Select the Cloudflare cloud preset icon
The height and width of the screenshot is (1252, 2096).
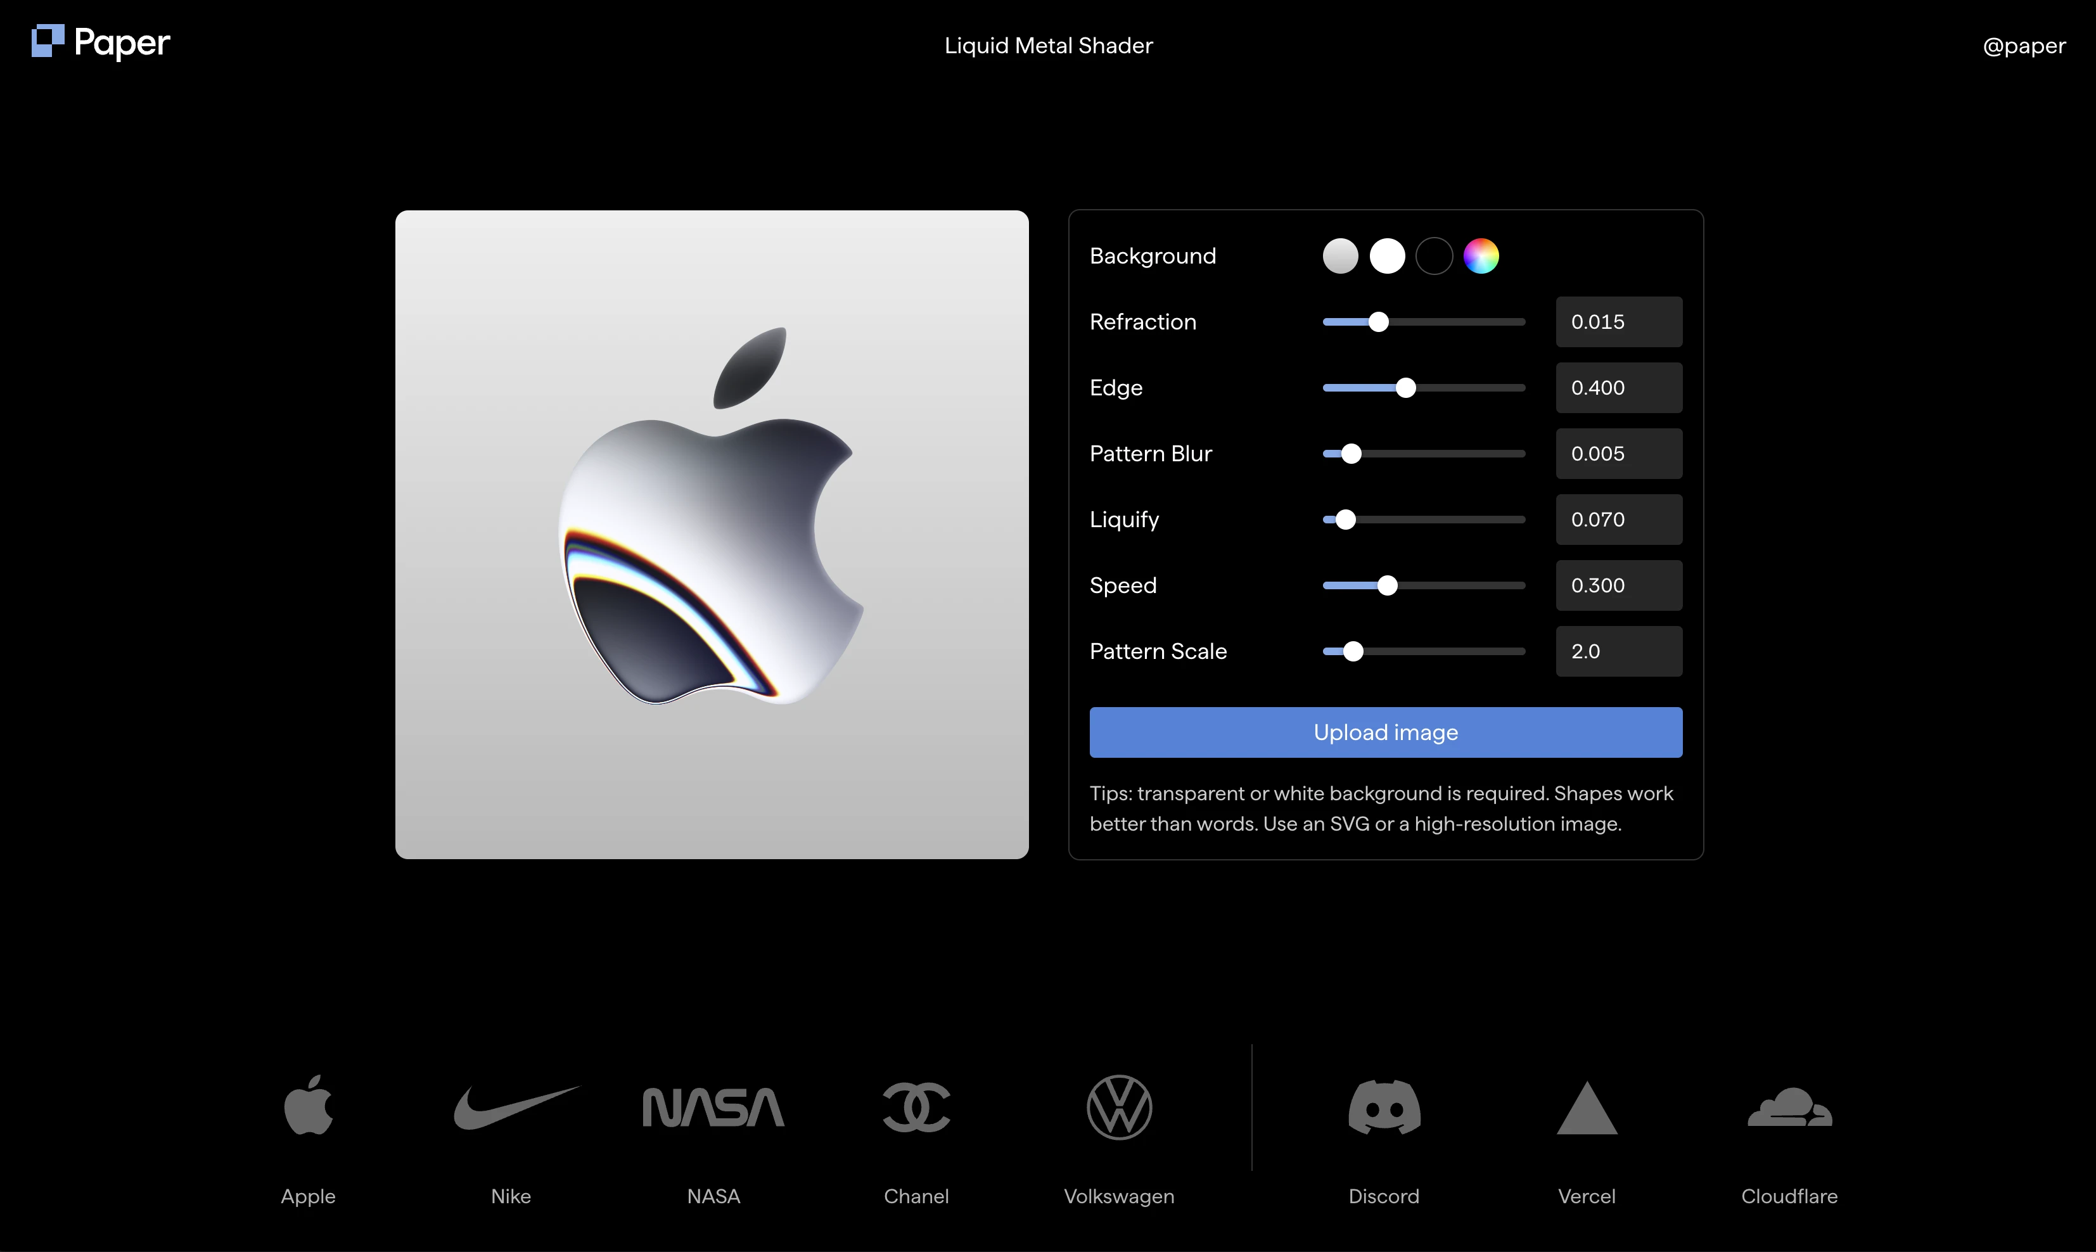click(x=1790, y=1107)
